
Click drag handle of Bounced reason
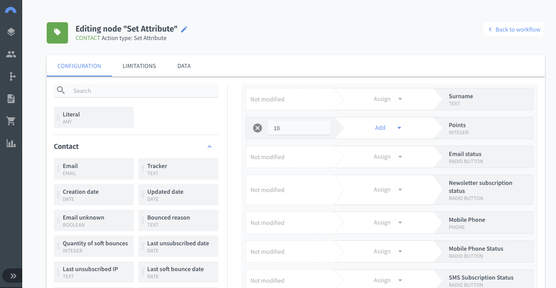143,221
